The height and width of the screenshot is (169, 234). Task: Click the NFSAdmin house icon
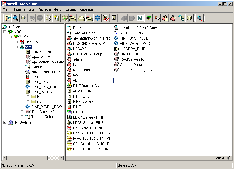(x=11, y=122)
